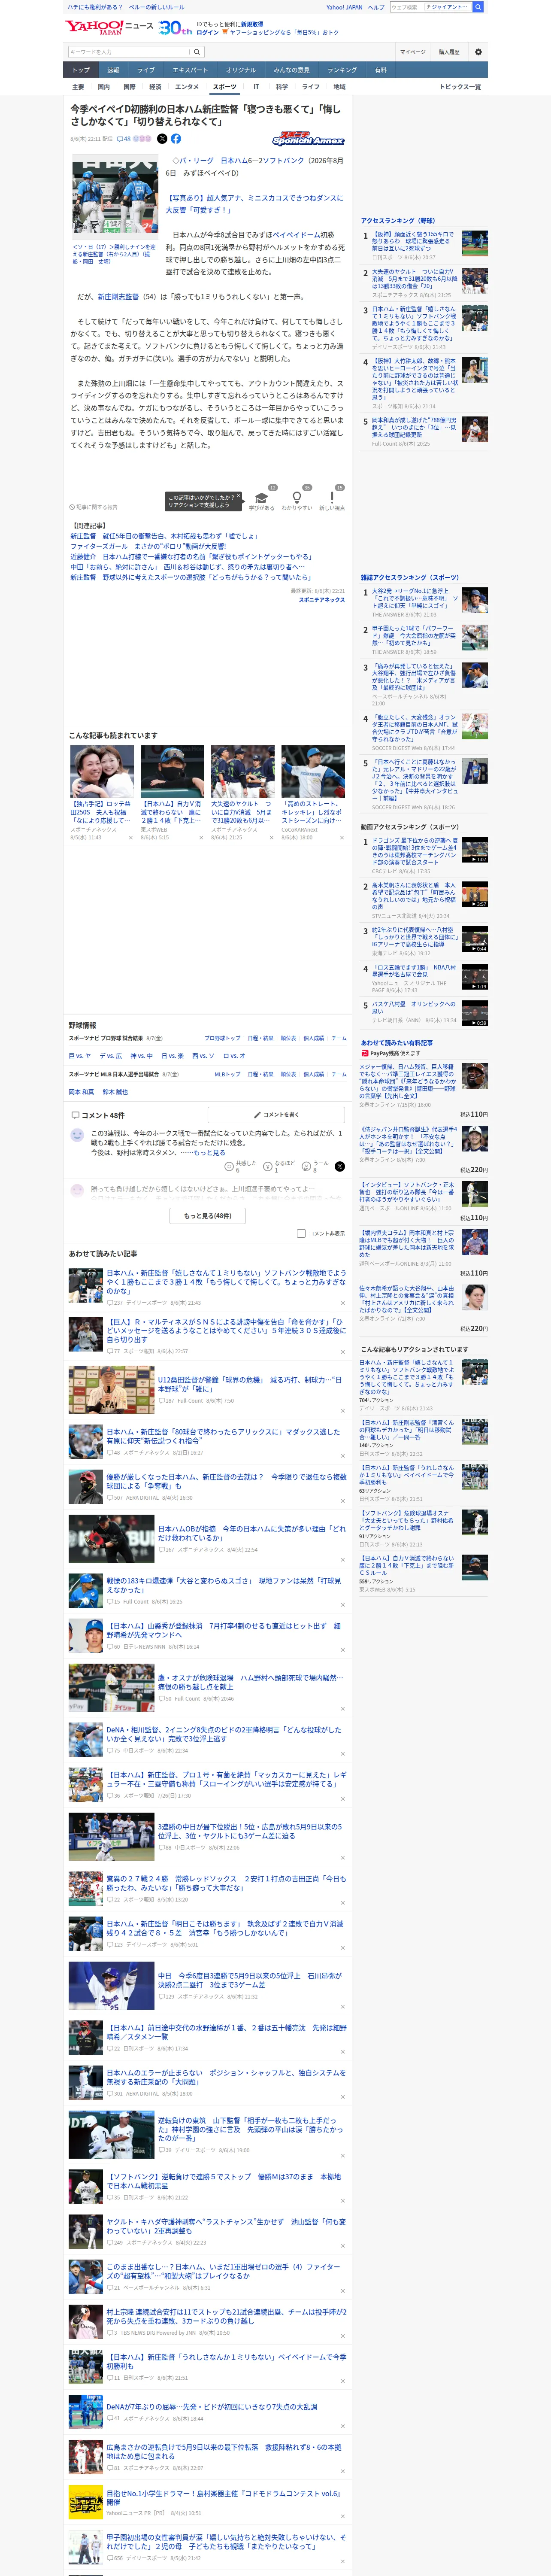The image size is (551, 2576).
Task: Open the 【写真あり】超人気アナ、ミニスカコスできつねダンス link
Action: pyautogui.click(x=254, y=204)
